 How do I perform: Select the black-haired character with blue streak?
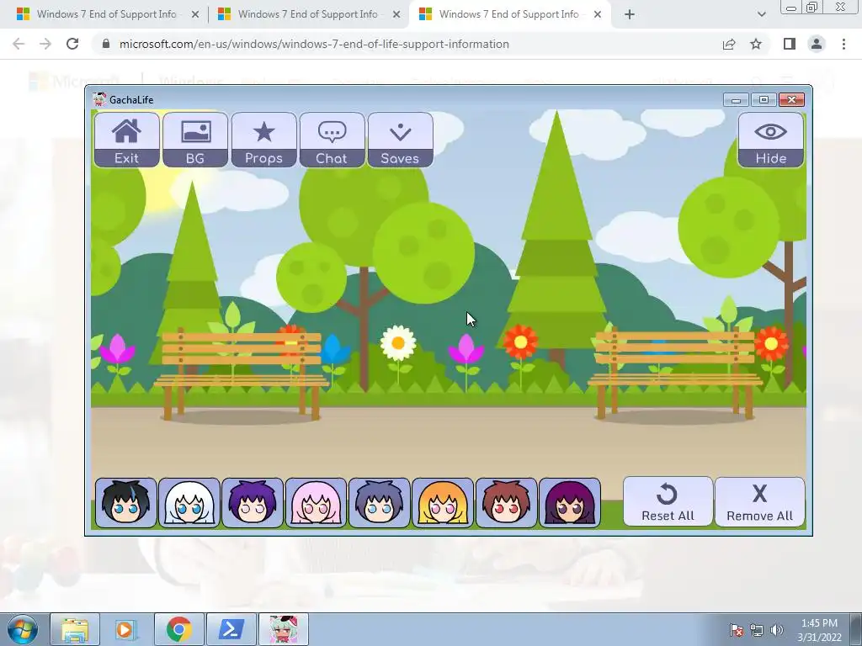(x=126, y=503)
